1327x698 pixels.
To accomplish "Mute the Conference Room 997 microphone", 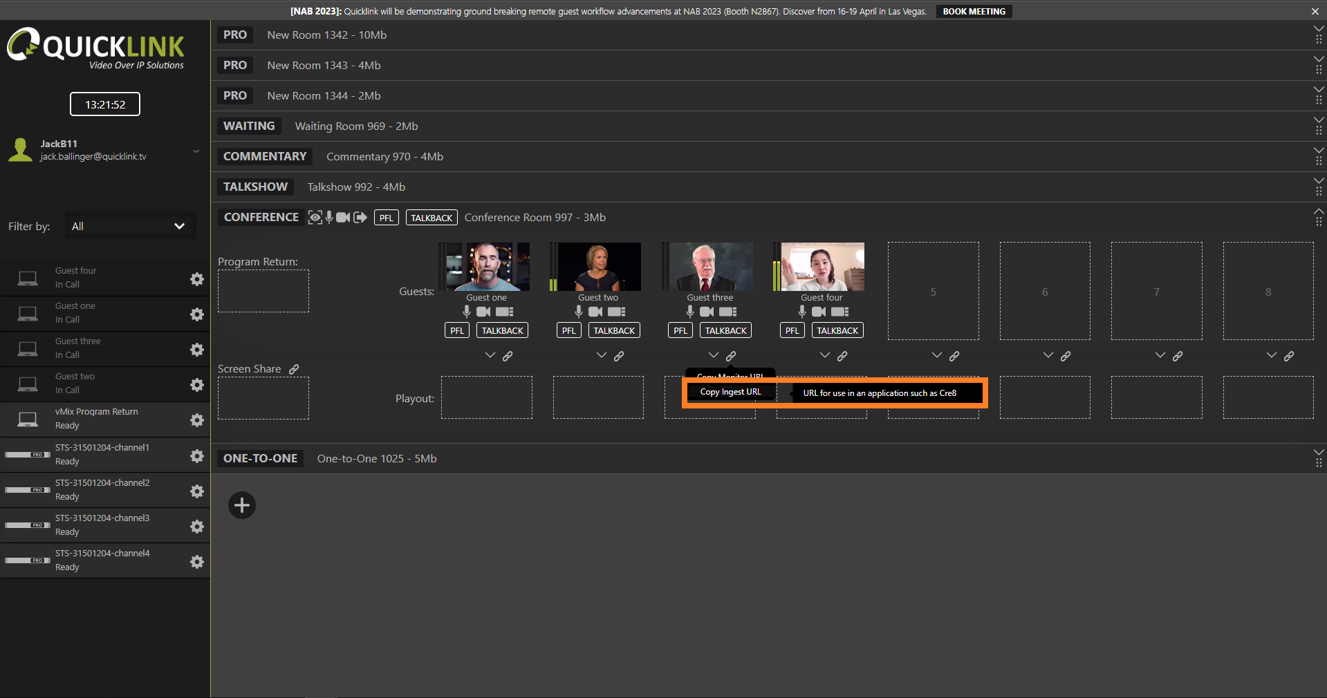I will tap(329, 217).
